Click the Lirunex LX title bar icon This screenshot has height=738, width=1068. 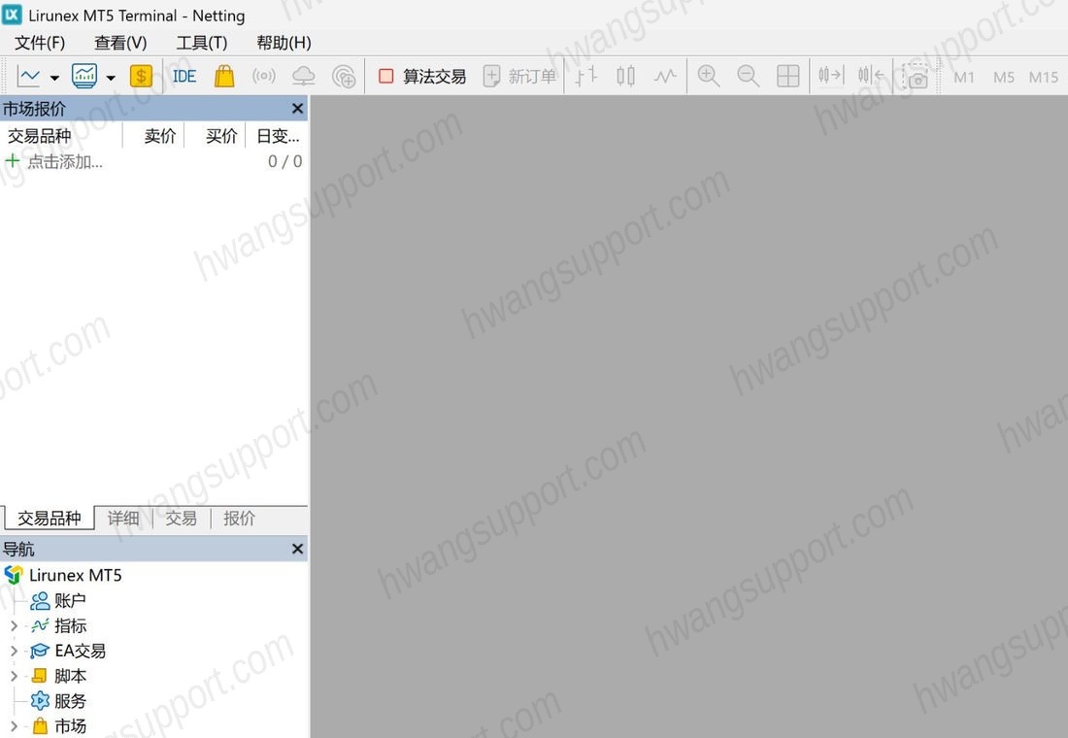tap(13, 15)
